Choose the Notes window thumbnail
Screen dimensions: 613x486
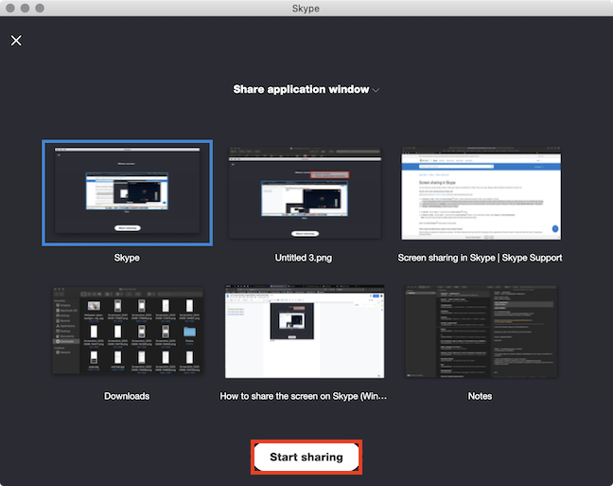pos(482,332)
